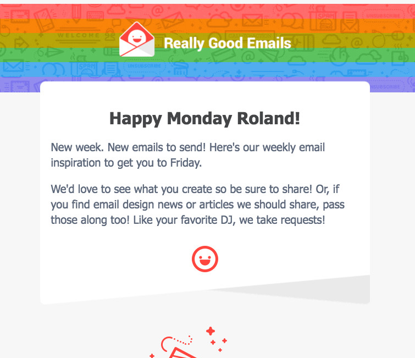The image size is (415, 358).
Task: Click the large red sparkle above the party popper
Action: [211, 331]
